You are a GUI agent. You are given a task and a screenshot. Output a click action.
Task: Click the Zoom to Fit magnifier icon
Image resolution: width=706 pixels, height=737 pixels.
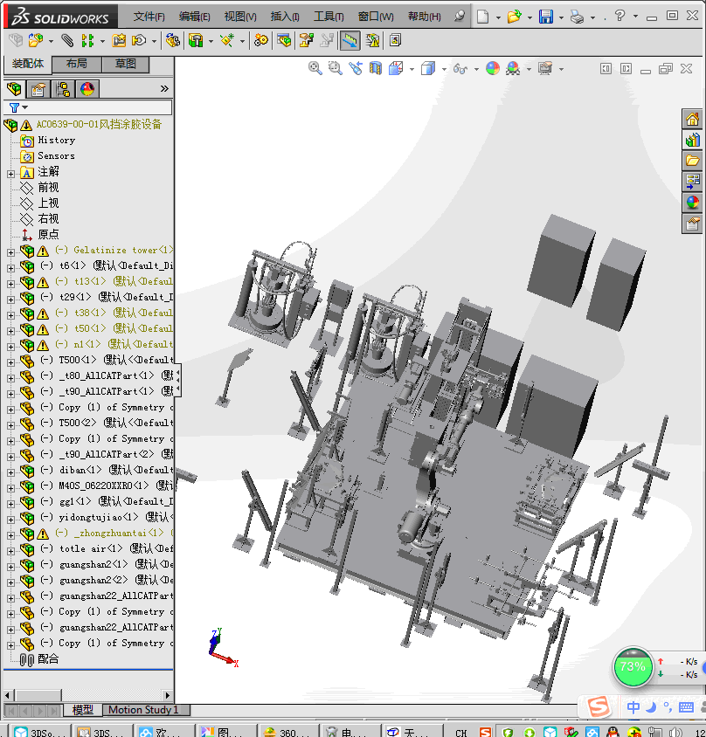tap(315, 68)
